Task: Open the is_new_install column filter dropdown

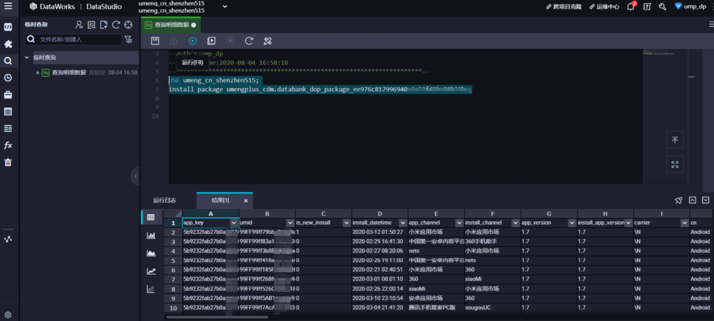Action: [346, 223]
